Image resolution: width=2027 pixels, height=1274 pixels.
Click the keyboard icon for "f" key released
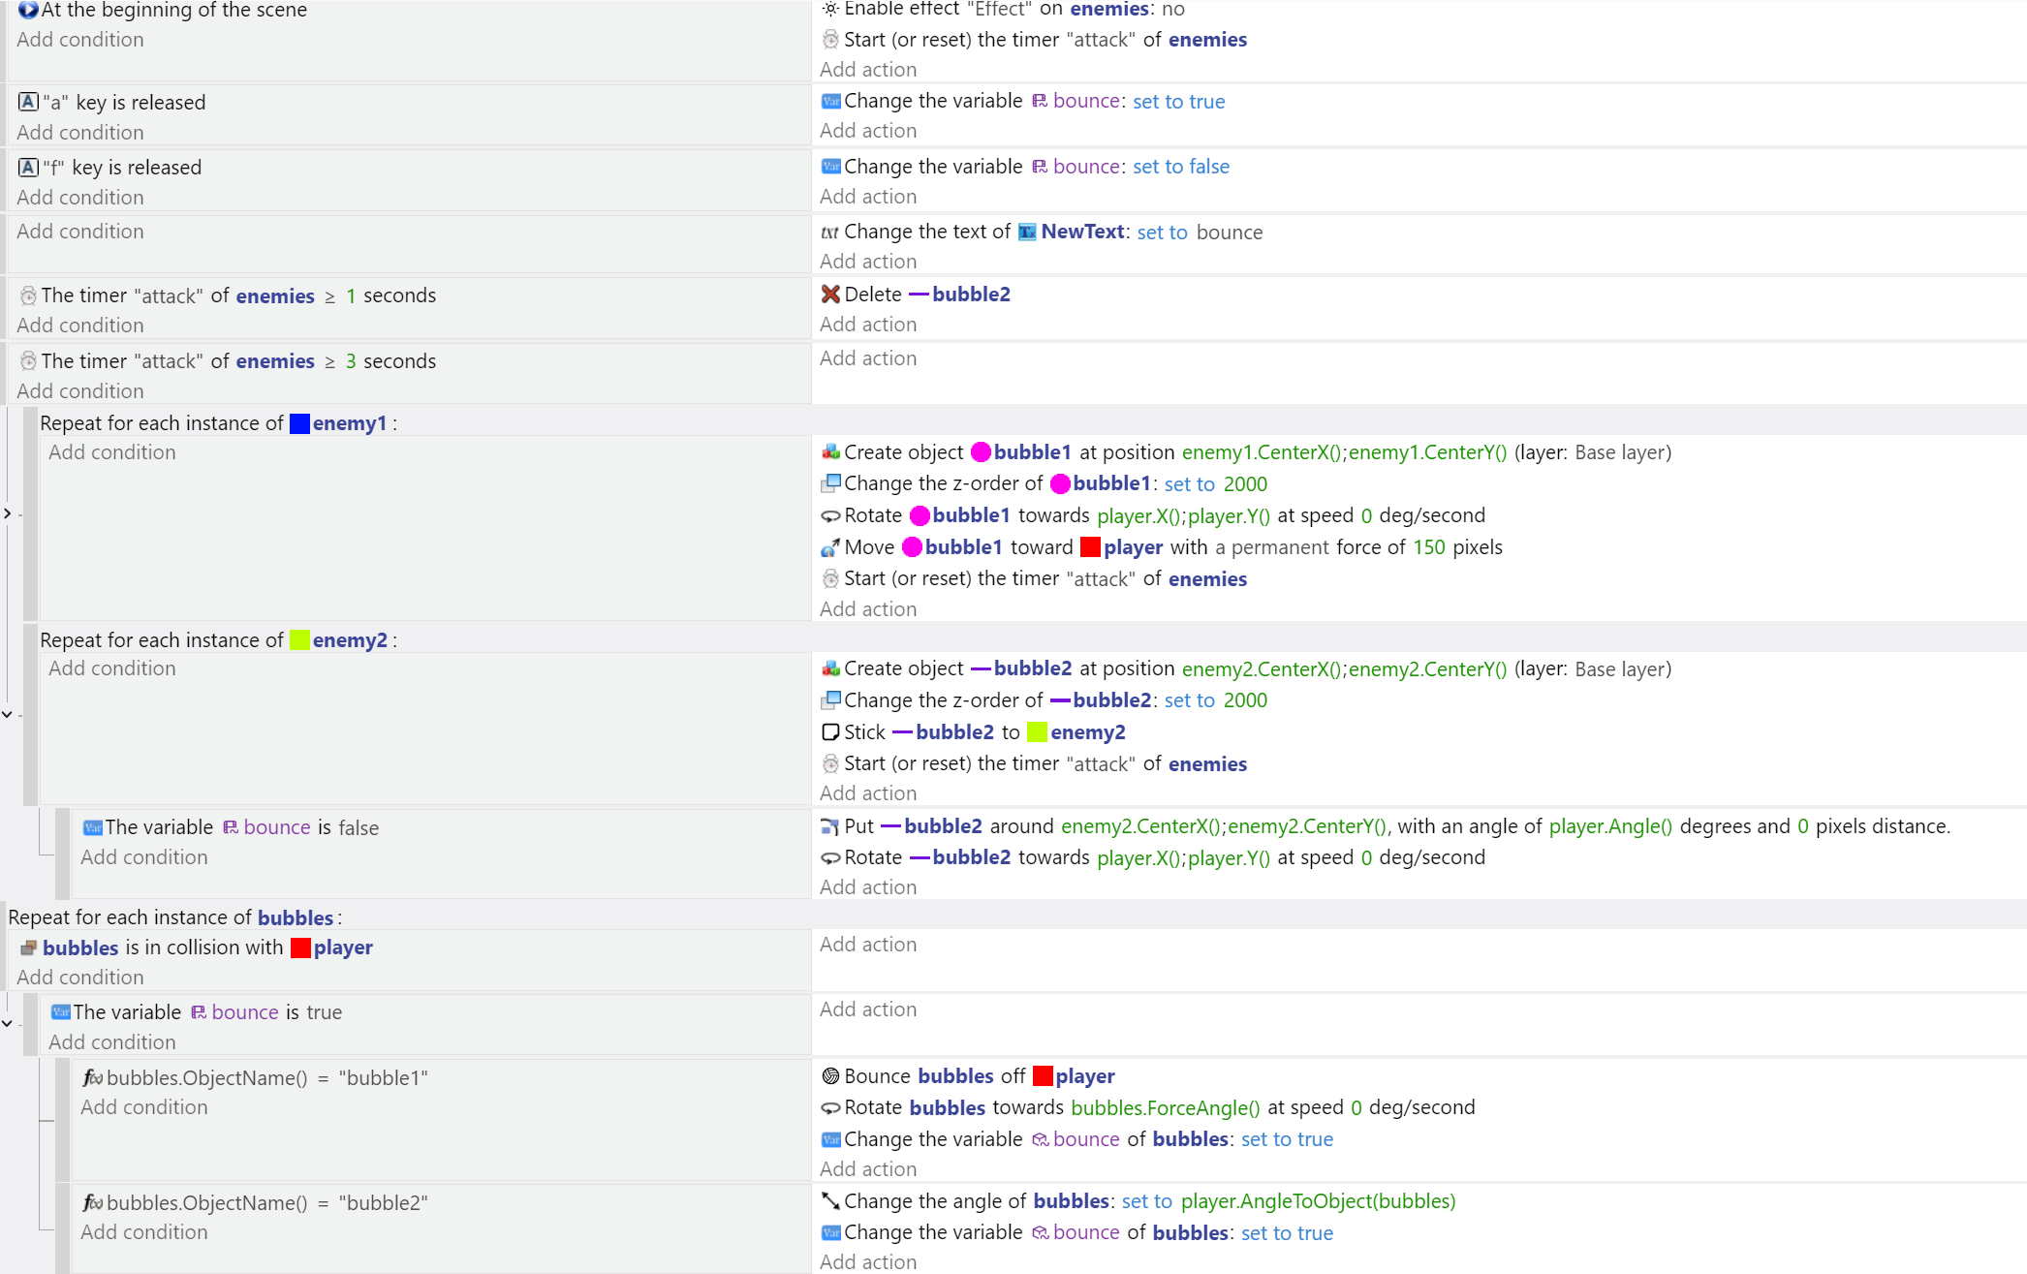point(28,167)
